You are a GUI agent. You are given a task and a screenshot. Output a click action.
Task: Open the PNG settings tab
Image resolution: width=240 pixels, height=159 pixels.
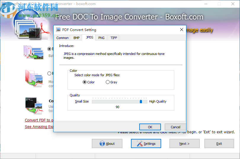click(101, 38)
